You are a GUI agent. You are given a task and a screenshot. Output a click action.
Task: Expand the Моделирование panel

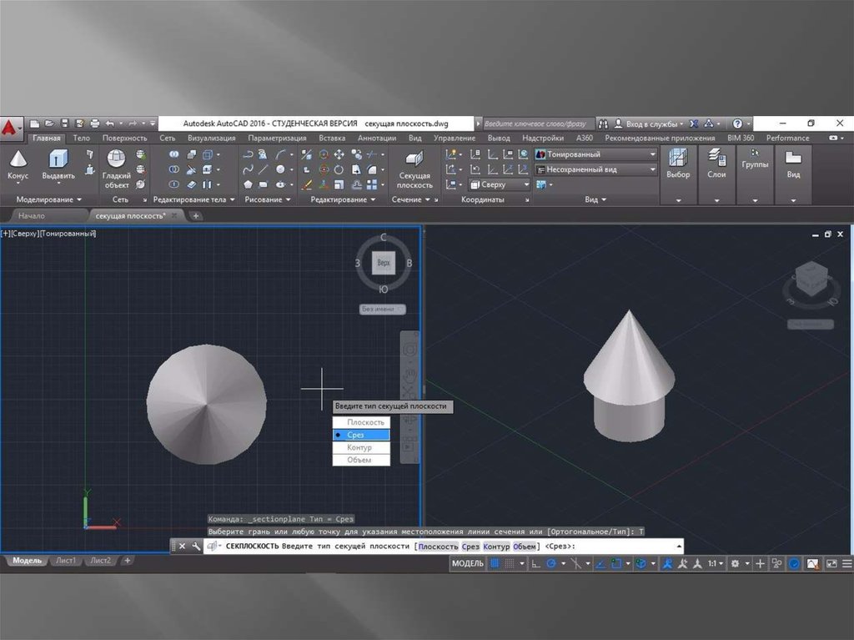[49, 200]
